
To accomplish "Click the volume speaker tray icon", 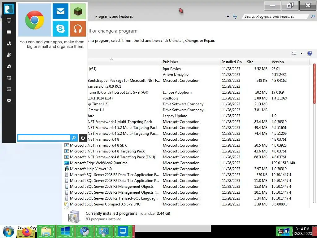I will coord(287,231).
